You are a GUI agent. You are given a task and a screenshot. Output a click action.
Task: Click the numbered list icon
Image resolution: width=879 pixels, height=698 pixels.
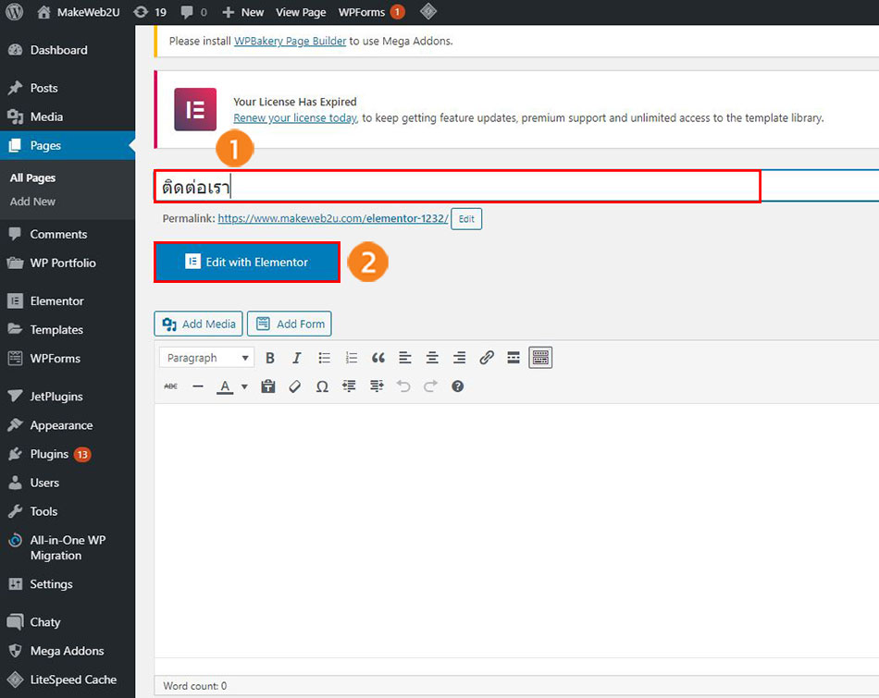[351, 358]
